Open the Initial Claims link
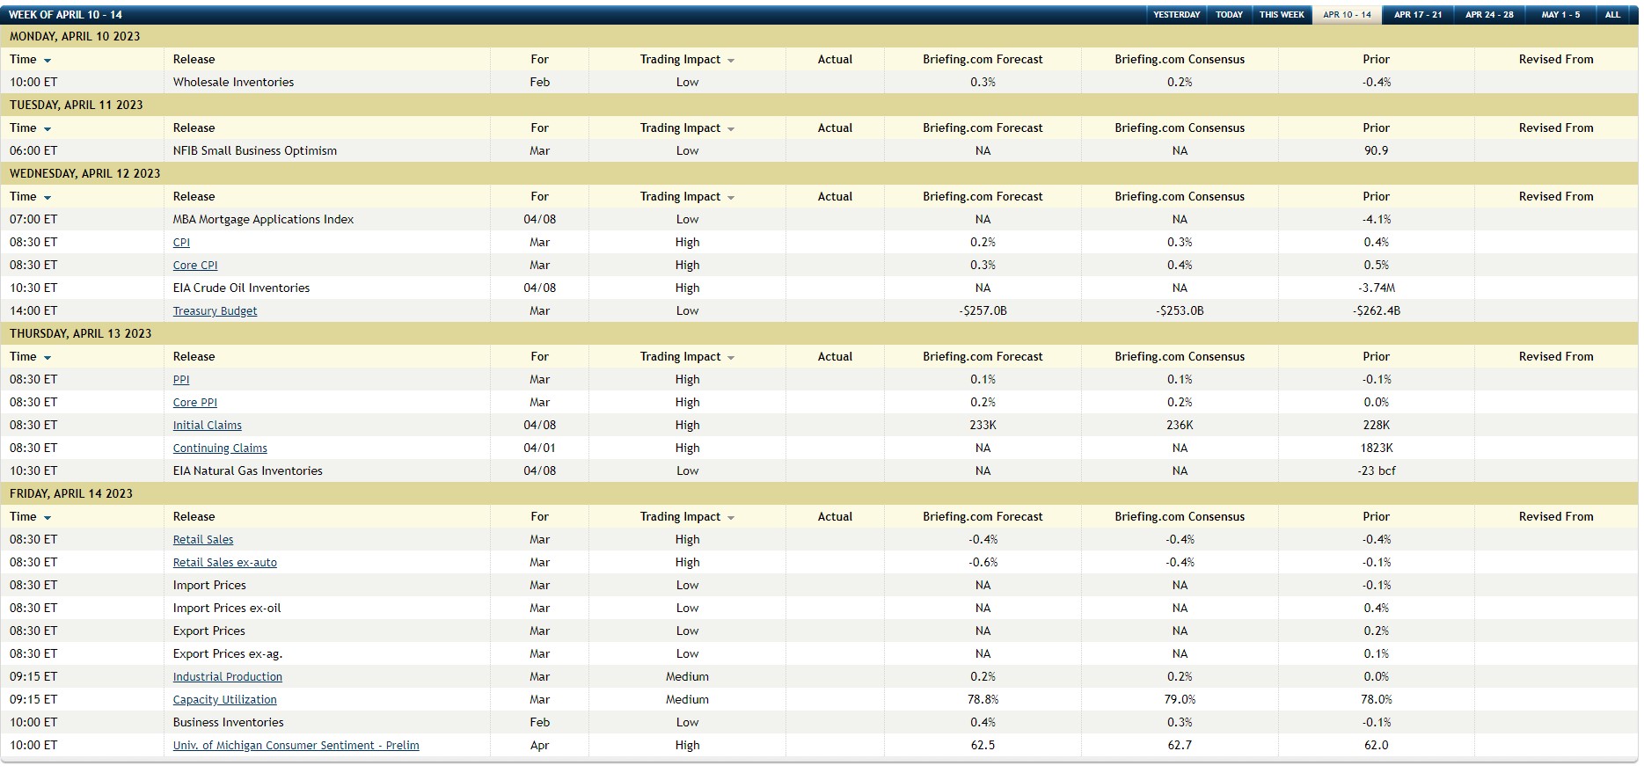This screenshot has height=773, width=1644. pos(208,425)
